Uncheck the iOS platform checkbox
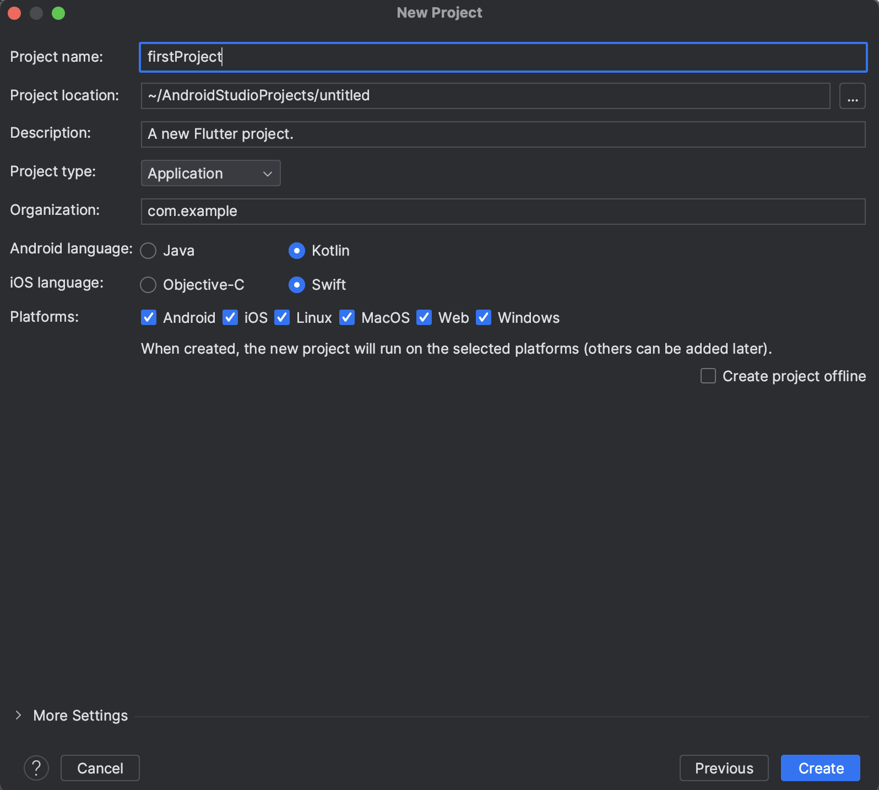Screen dimensions: 879x790 pyautogui.click(x=230, y=318)
